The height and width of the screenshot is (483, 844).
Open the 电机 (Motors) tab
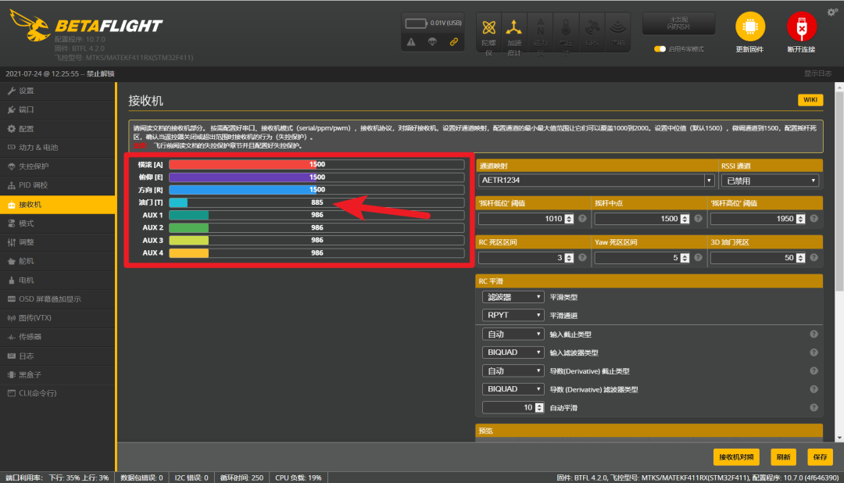pyautogui.click(x=57, y=280)
